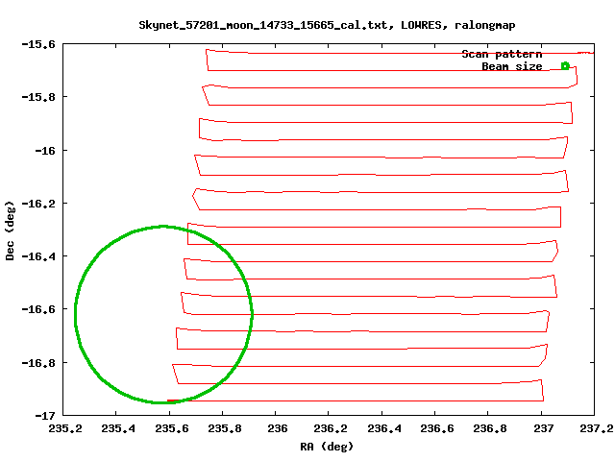Click the x-axis tick label 235.2

click(x=65, y=428)
